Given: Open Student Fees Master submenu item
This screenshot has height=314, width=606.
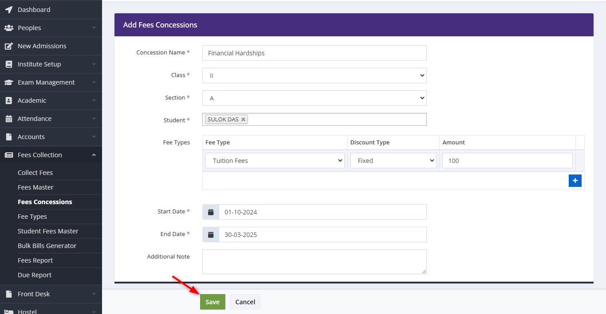Looking at the screenshot, I should 48,231.
